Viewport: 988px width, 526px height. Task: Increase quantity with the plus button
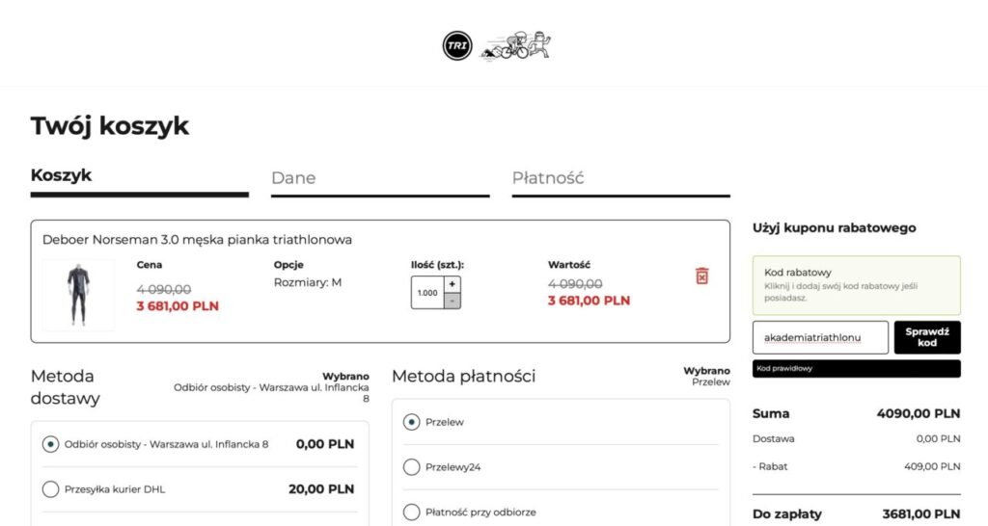coord(452,284)
